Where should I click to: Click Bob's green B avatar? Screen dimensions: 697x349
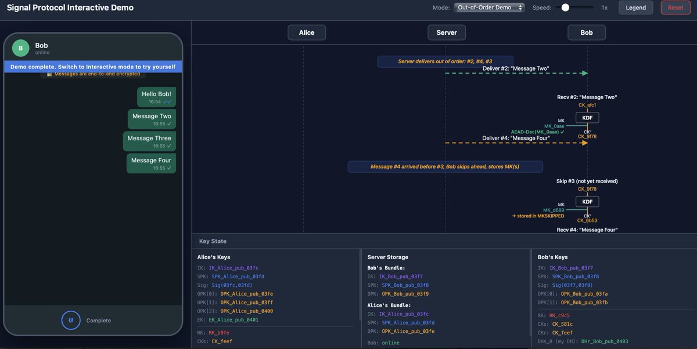[x=20, y=48]
